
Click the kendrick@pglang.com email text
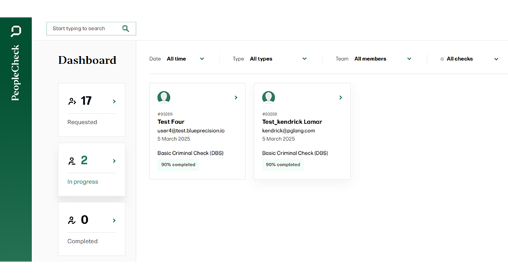pos(288,130)
